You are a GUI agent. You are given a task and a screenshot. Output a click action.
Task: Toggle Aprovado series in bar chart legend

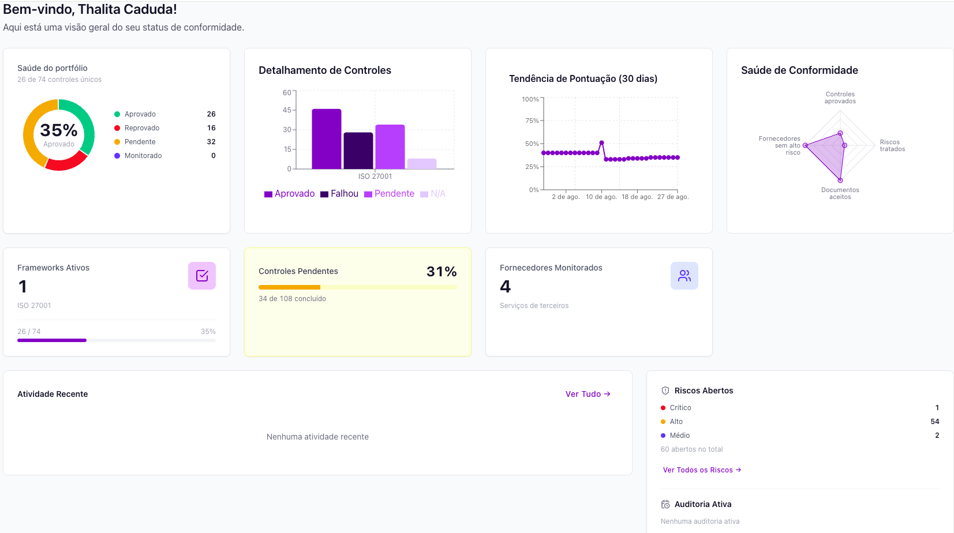pyautogui.click(x=289, y=194)
